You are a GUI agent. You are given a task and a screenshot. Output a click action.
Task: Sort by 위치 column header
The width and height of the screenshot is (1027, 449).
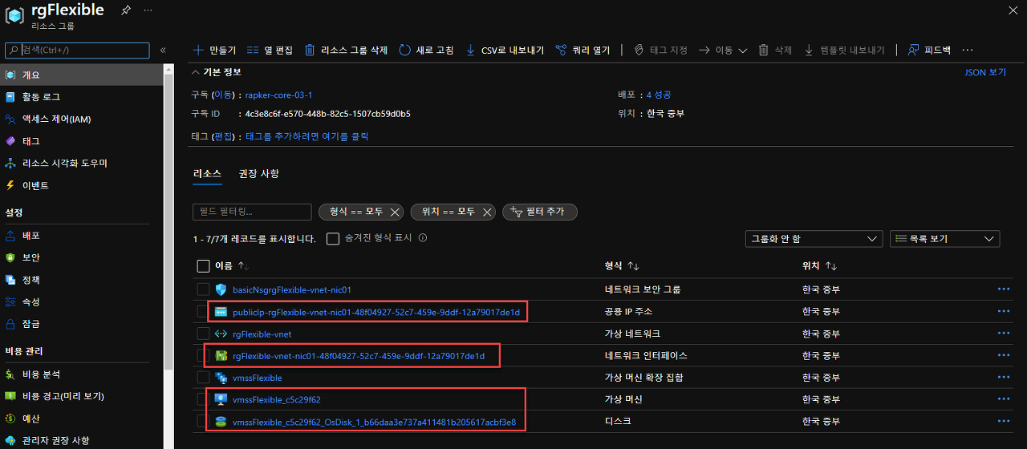click(819, 265)
